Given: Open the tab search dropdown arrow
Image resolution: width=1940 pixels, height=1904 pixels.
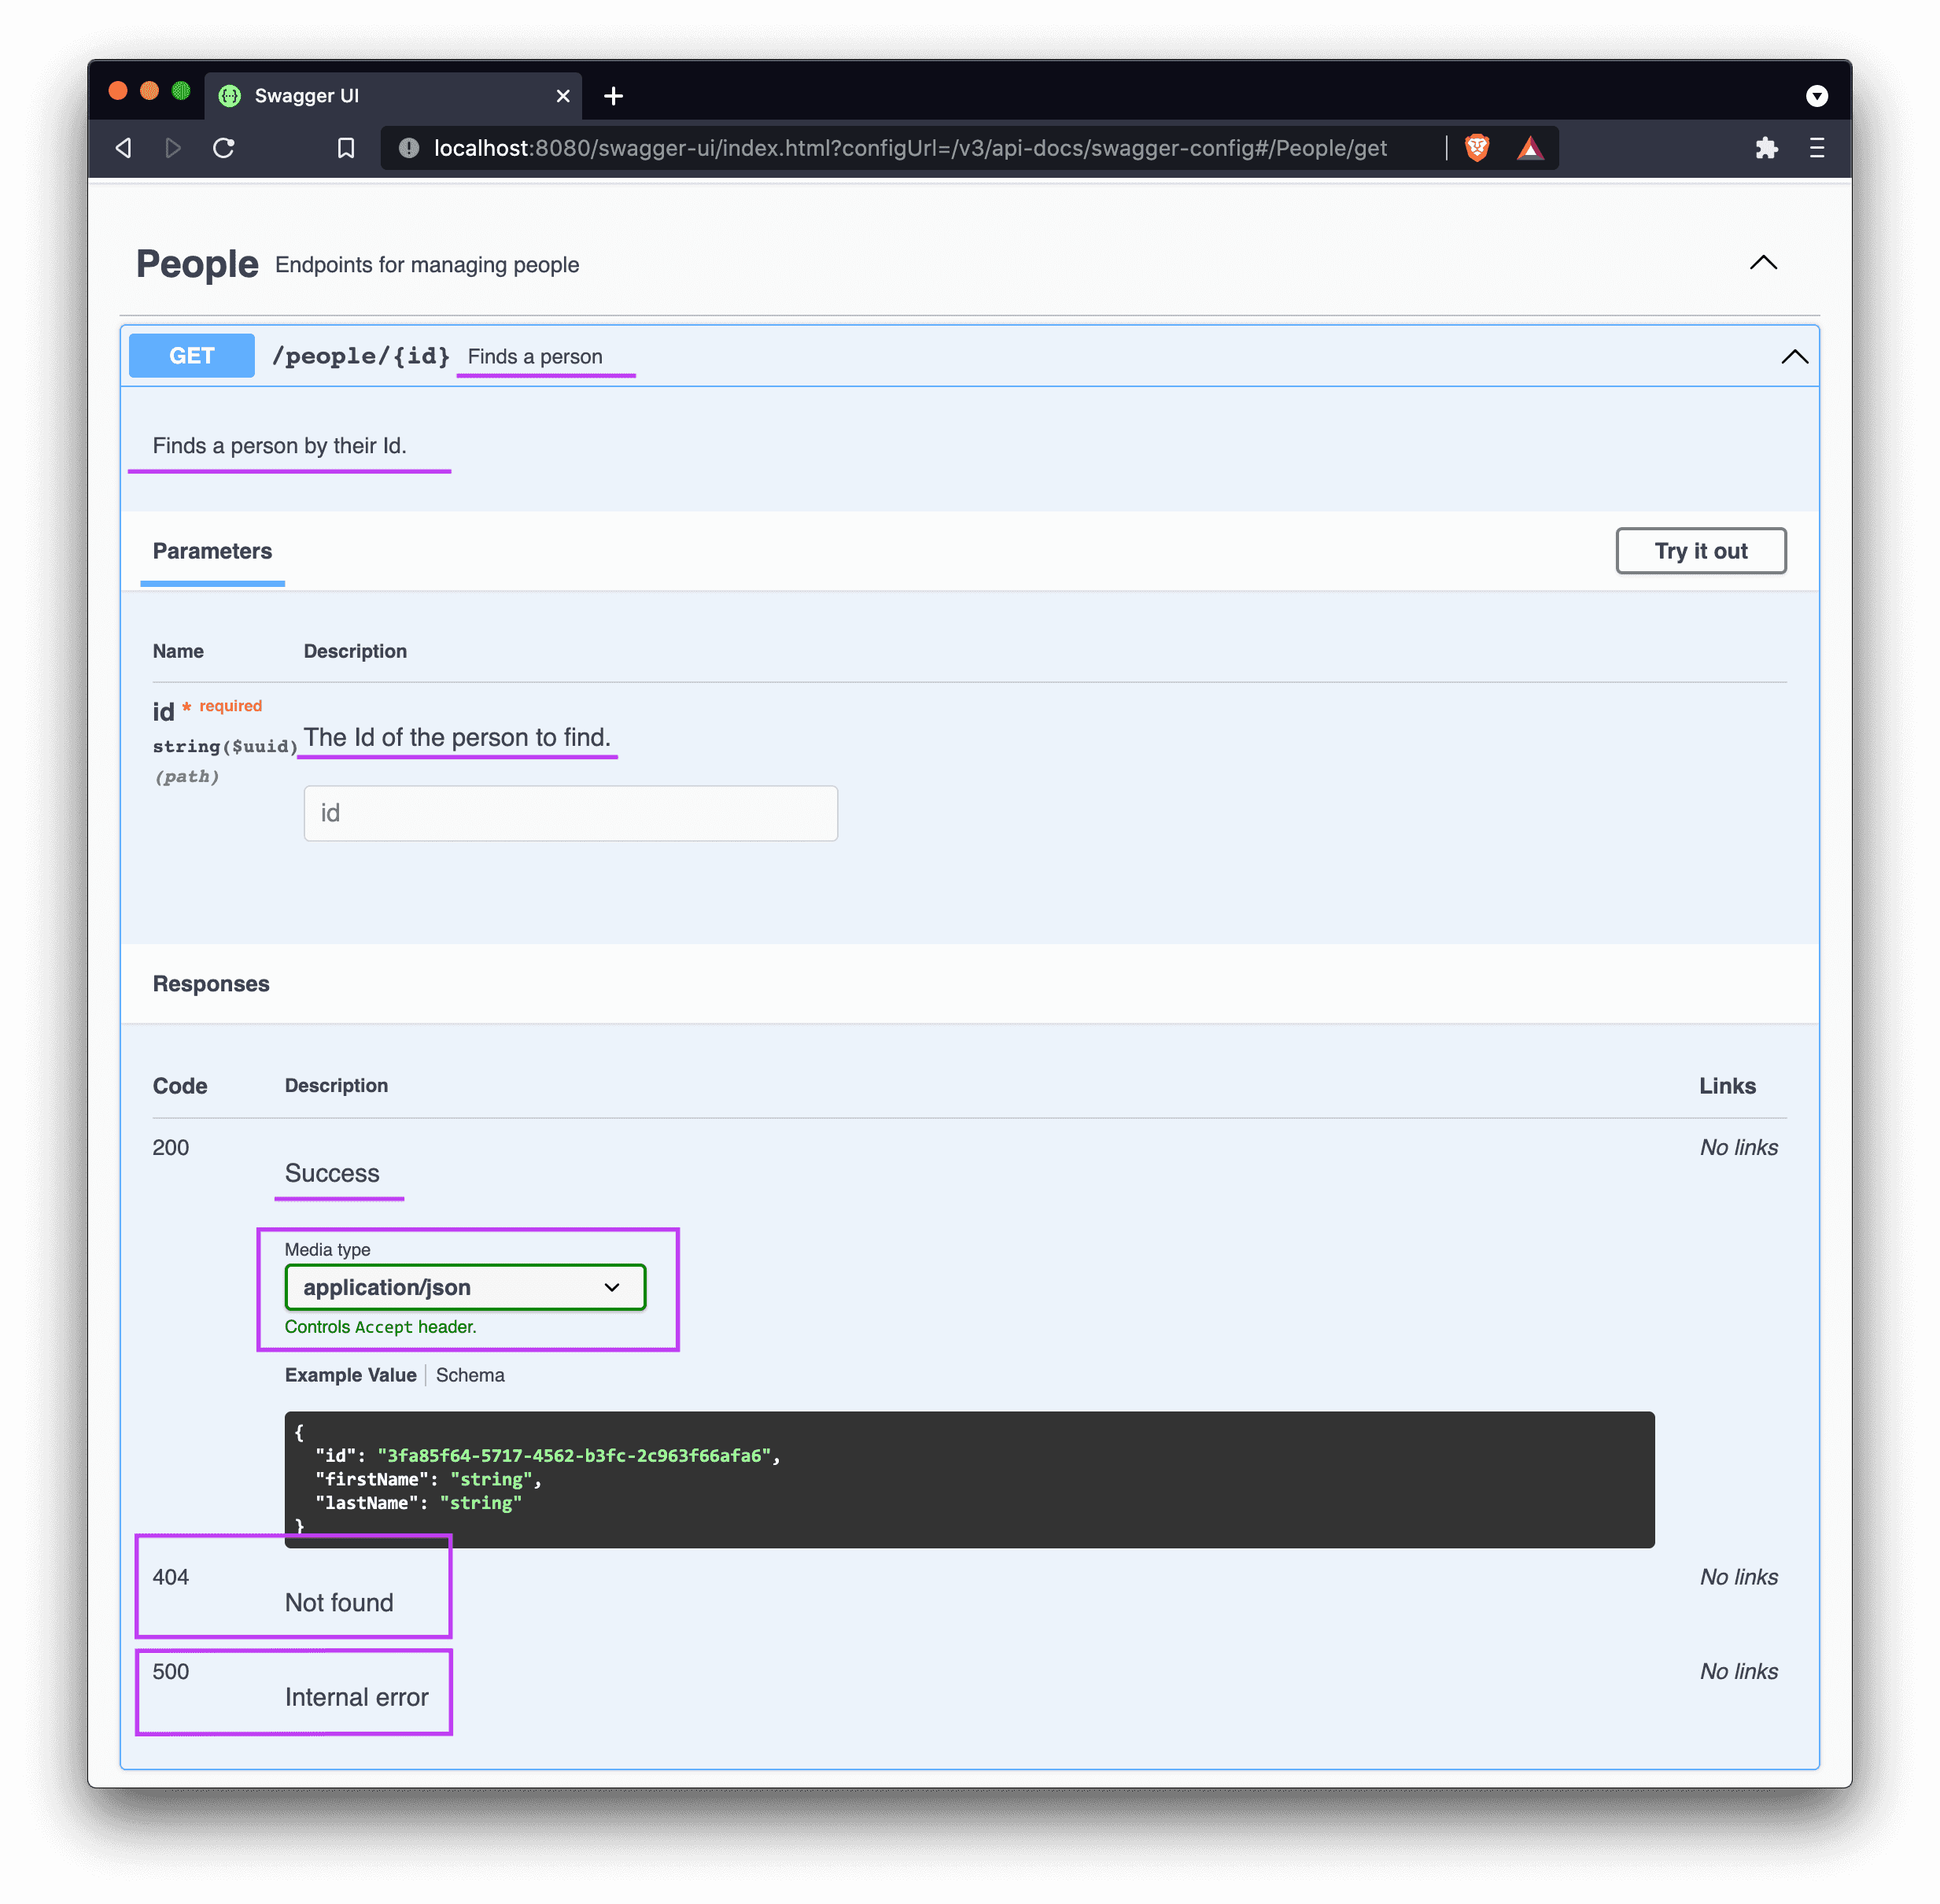Looking at the screenshot, I should [1817, 96].
